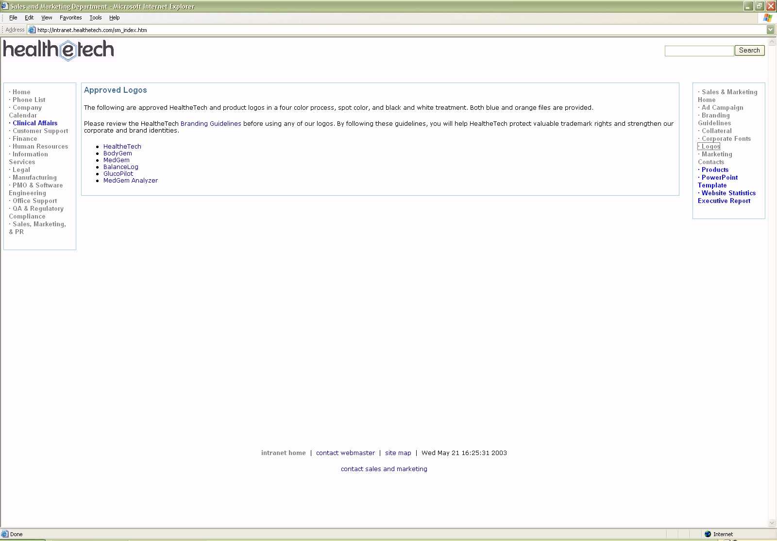The height and width of the screenshot is (541, 777).
Task: Open the Favorites menu
Action: click(70, 17)
